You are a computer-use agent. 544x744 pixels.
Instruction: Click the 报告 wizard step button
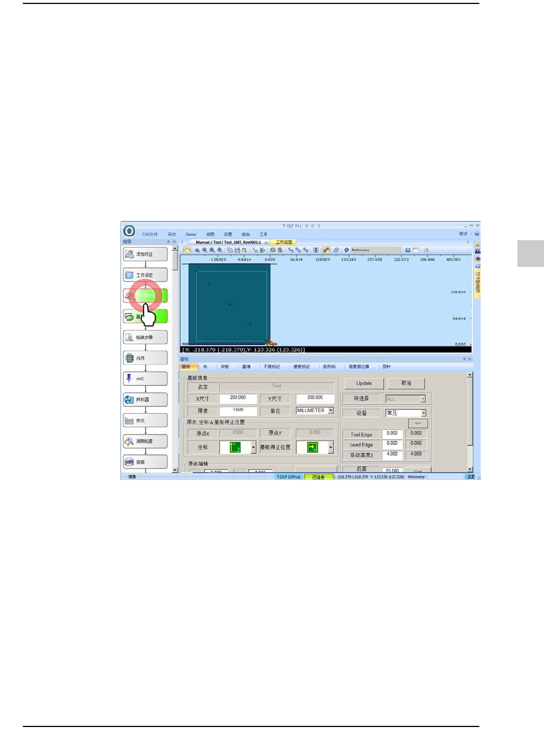[x=146, y=462]
